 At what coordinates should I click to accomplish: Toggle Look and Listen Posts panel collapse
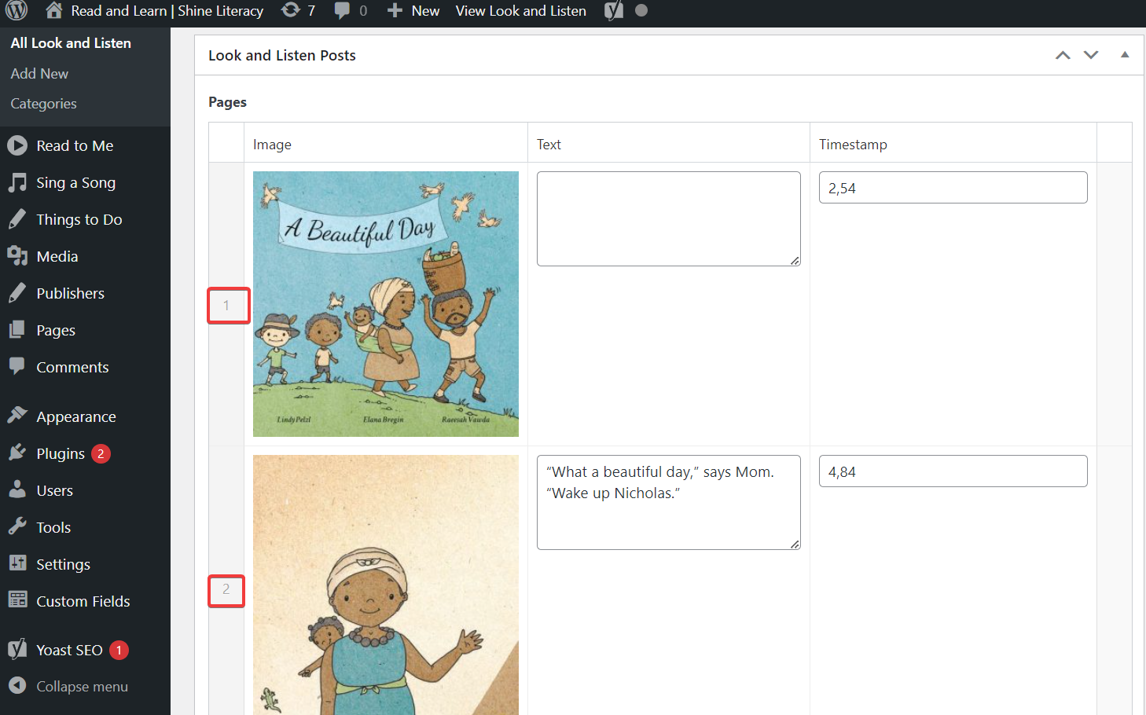tap(1125, 55)
